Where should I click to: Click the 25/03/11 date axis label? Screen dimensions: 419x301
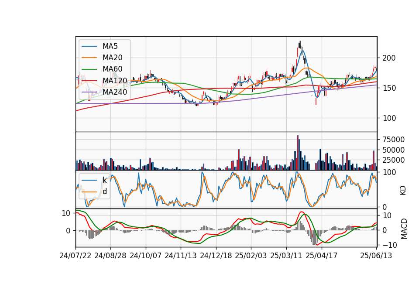286,256
